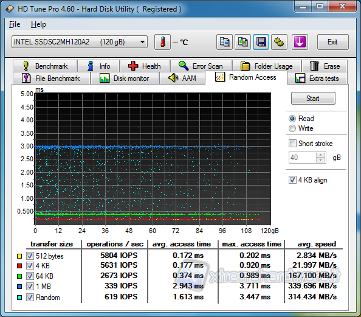Click the Start button

point(313,99)
